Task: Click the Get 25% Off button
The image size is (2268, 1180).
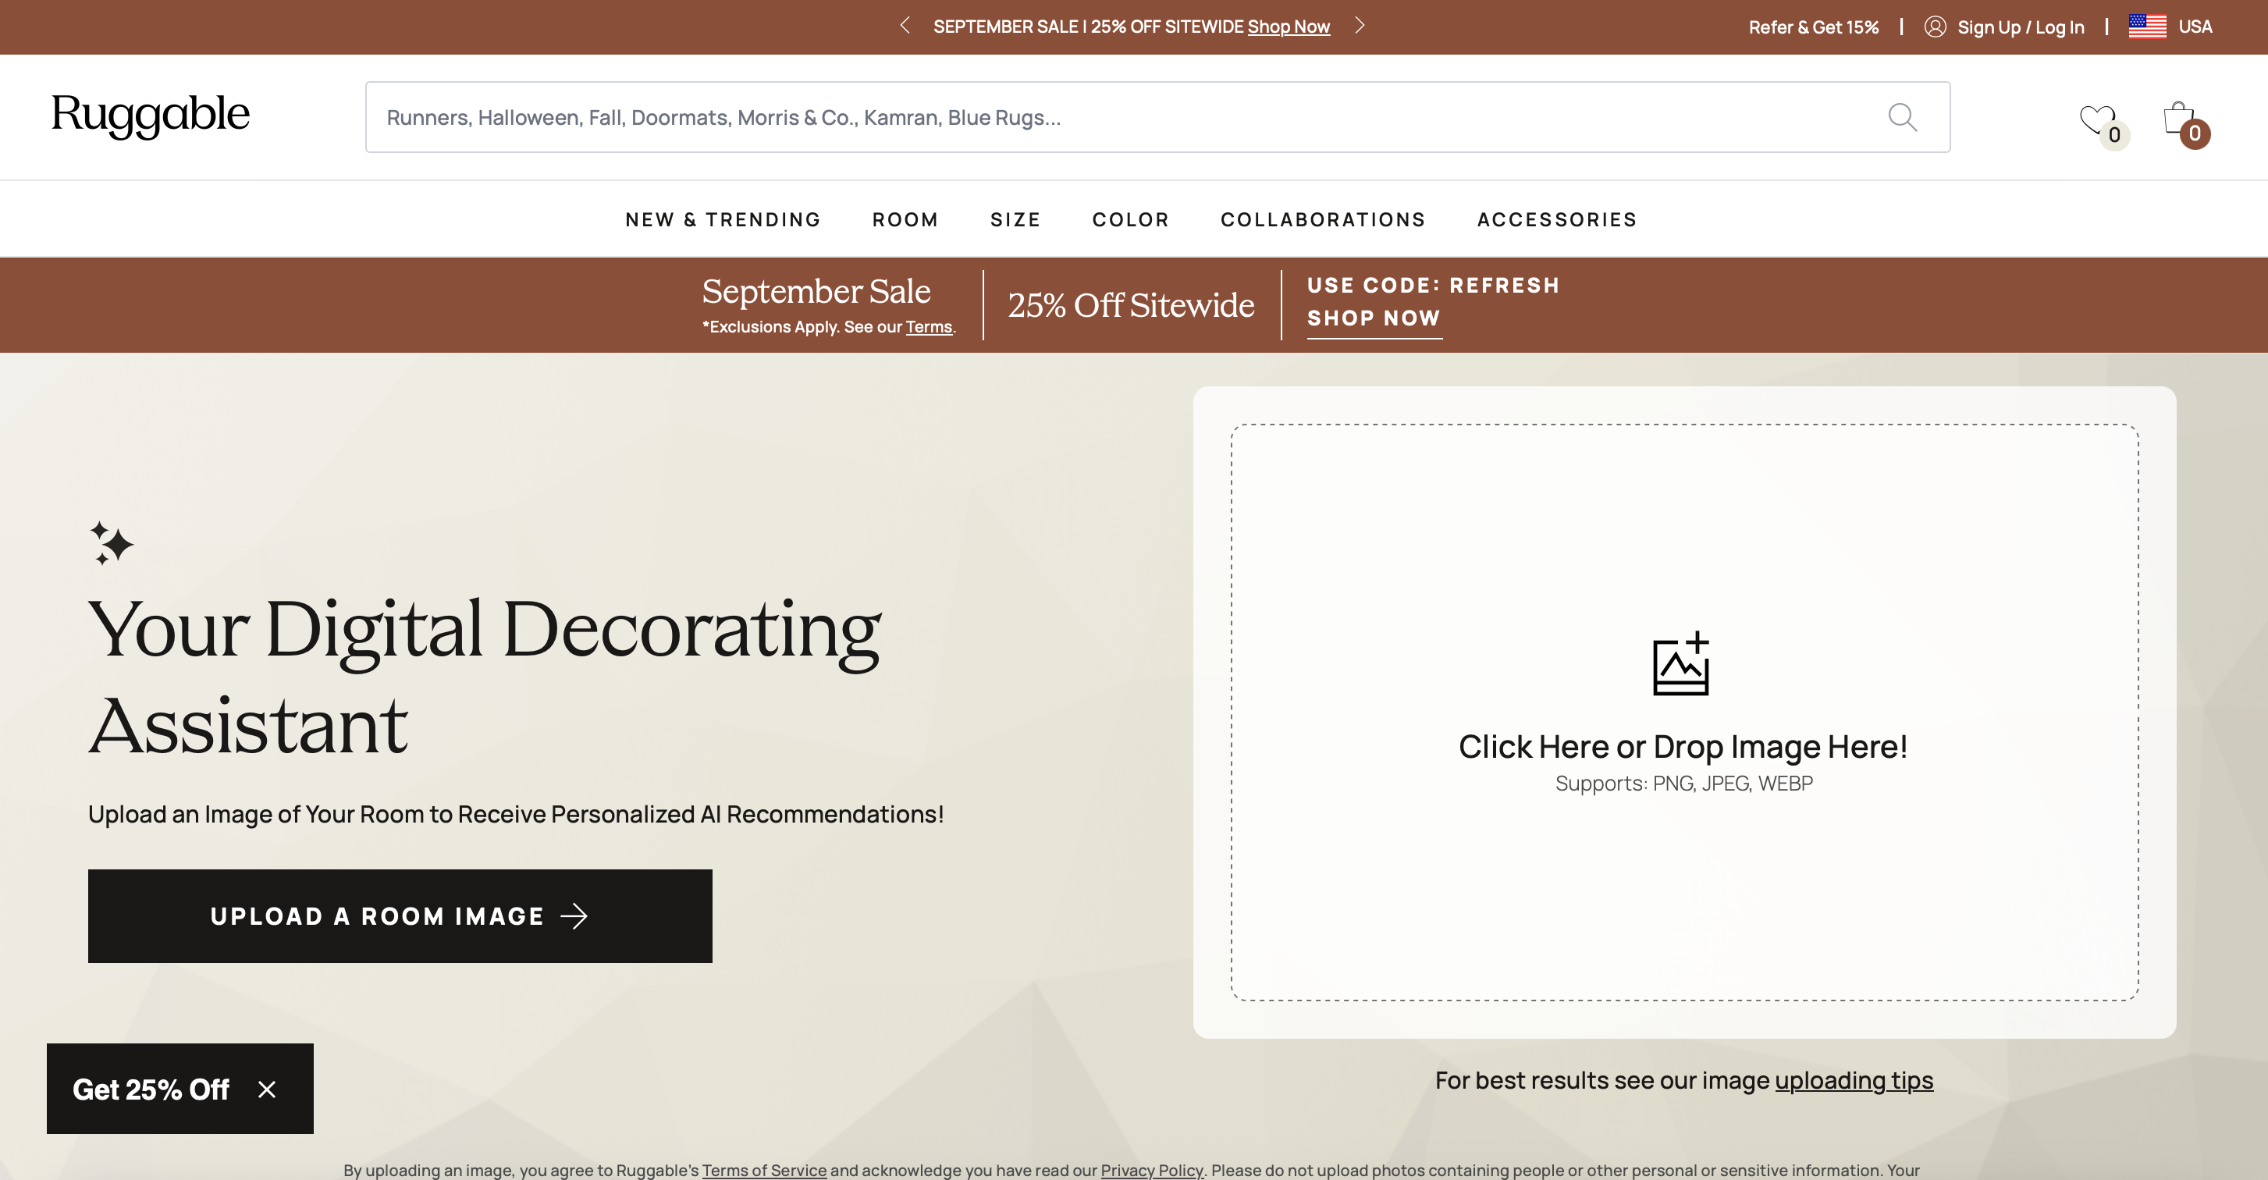Action: pos(151,1089)
